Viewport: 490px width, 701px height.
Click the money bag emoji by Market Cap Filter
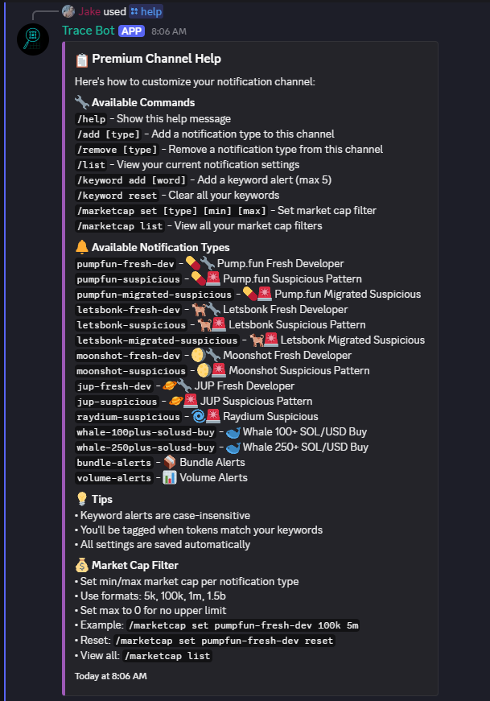click(x=82, y=565)
